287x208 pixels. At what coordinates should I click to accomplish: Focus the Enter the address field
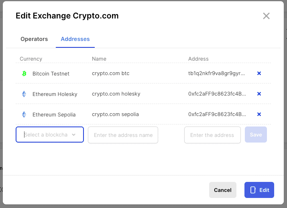pyautogui.click(x=212, y=135)
